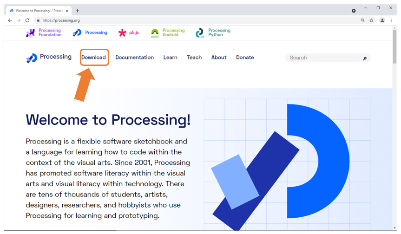This screenshot has height=234, width=401.
Task: Click the Processing home logo beside Download
Action: point(32,58)
